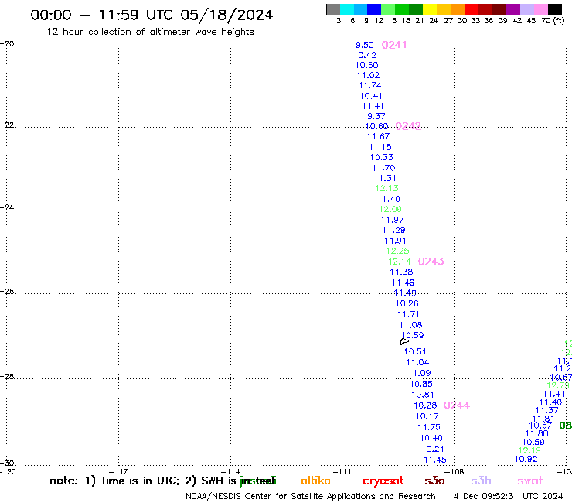Click the -114 longitude axis label

coord(230,471)
